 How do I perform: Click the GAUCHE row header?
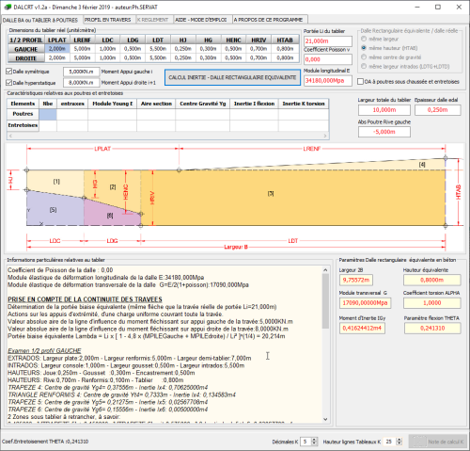(x=26, y=49)
